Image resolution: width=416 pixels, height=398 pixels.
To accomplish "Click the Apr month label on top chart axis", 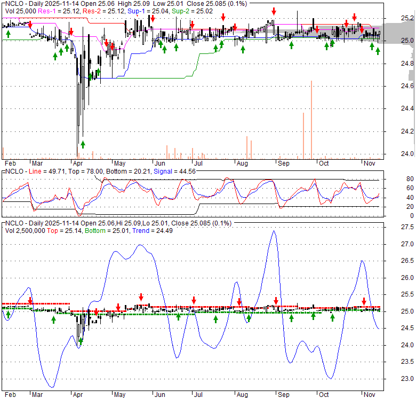I will point(78,163).
